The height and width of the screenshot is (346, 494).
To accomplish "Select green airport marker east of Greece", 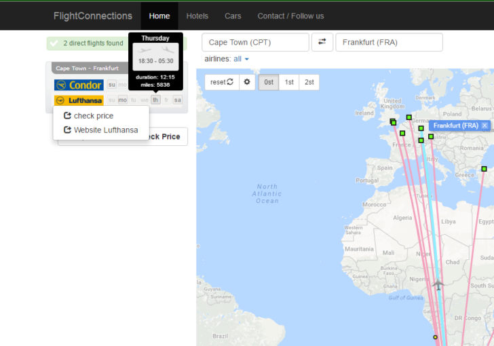I will tap(484, 169).
